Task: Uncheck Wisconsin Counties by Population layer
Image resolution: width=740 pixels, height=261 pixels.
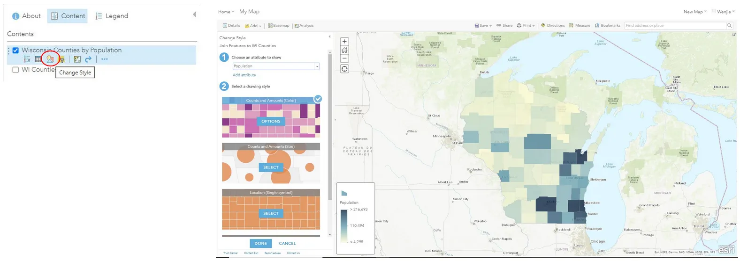Action: point(15,51)
